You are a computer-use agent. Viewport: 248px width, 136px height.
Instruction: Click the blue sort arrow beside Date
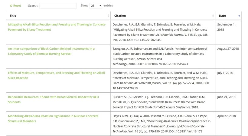tap(239, 16)
